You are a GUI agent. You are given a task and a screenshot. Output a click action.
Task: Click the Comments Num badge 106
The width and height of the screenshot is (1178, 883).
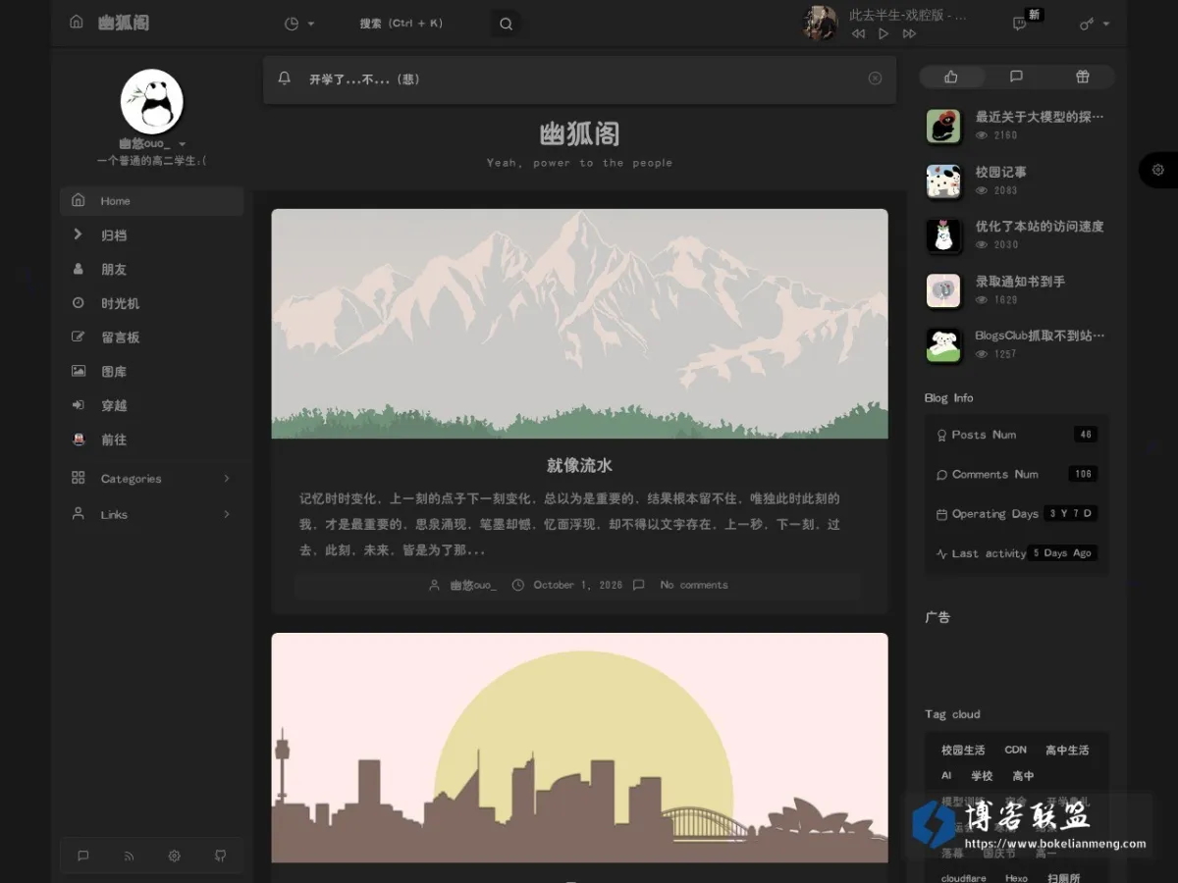click(1083, 474)
